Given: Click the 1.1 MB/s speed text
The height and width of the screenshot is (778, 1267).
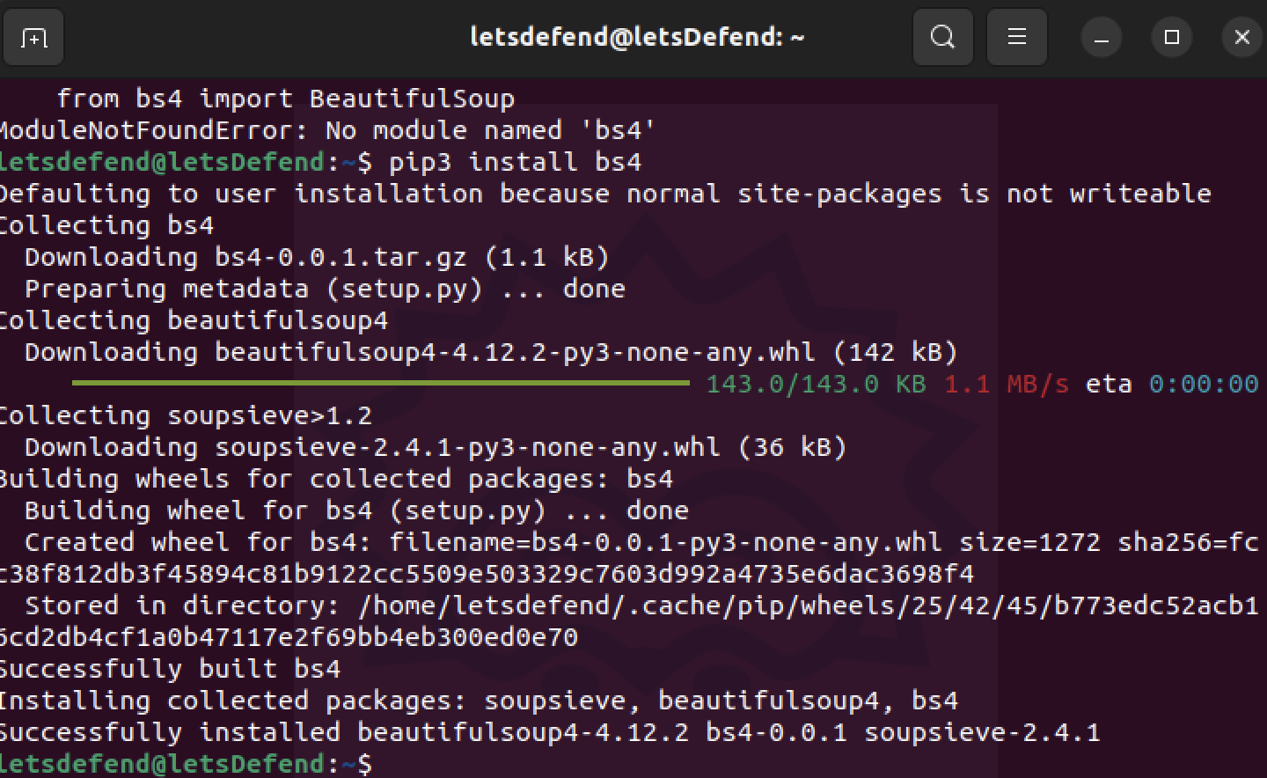Looking at the screenshot, I should 1007,384.
